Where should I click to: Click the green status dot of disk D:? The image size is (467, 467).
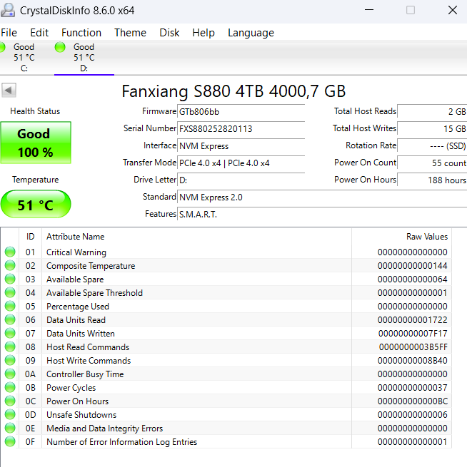[61, 47]
